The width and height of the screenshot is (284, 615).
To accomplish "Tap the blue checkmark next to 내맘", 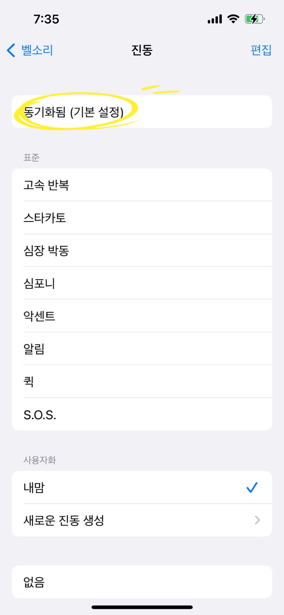I will coord(252,487).
